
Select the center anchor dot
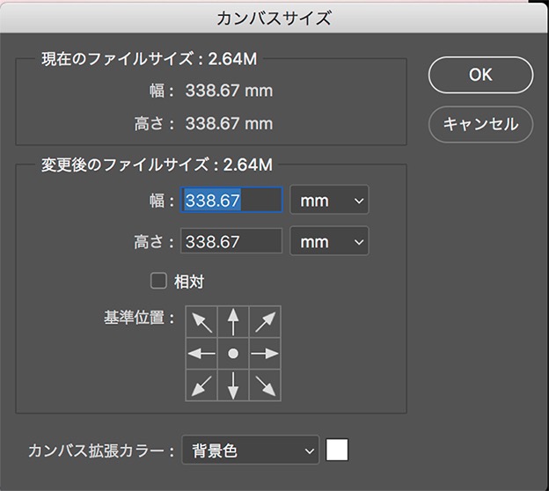click(233, 354)
